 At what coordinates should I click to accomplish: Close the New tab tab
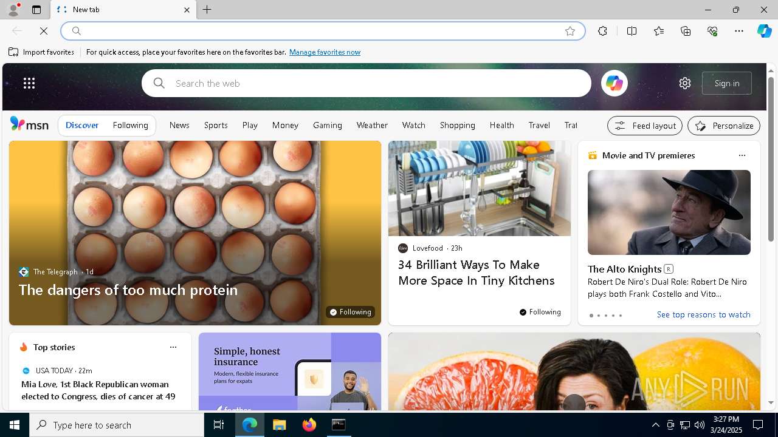[x=187, y=10]
